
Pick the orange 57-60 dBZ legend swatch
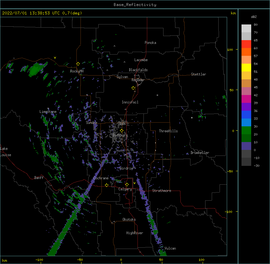coord(246,52)
